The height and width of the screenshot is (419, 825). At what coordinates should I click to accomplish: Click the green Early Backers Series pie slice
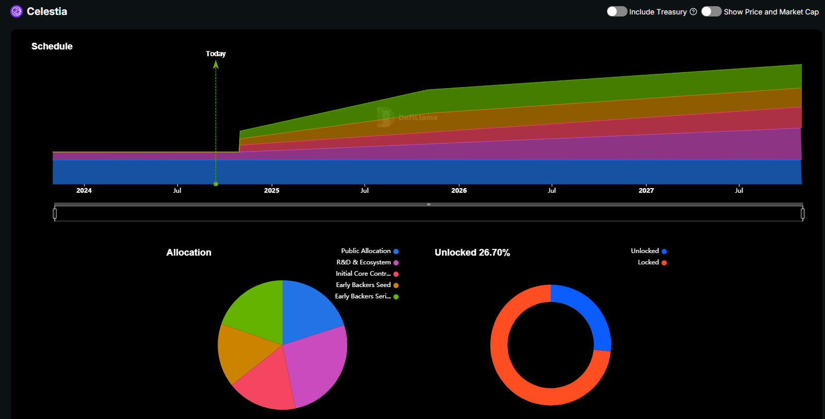257,312
